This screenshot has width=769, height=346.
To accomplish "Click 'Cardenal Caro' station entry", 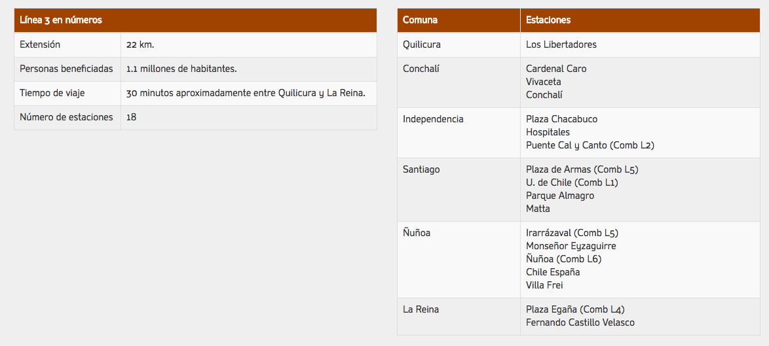I will click(556, 69).
